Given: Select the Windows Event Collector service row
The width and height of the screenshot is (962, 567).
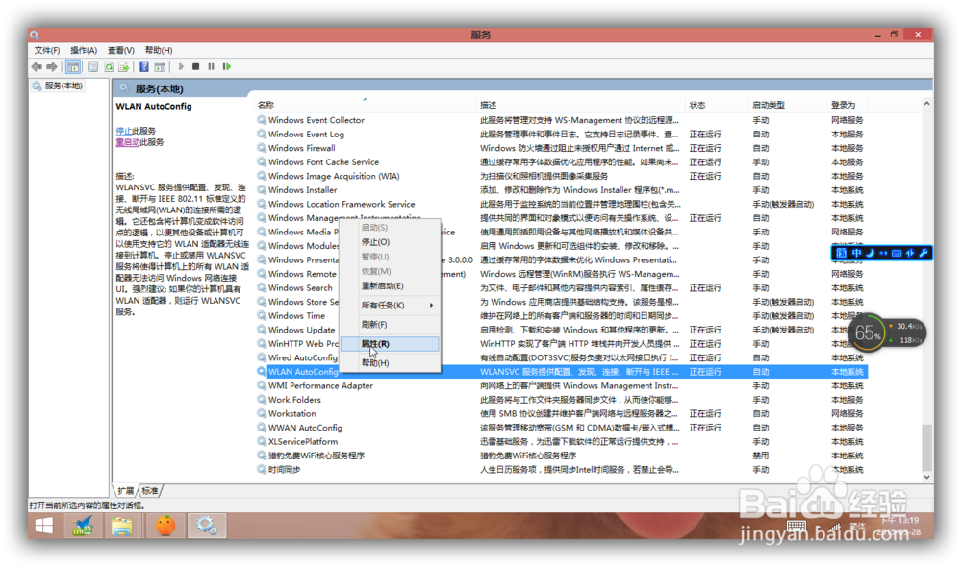Looking at the screenshot, I should point(562,121).
